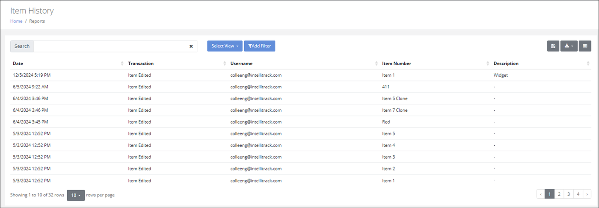
Task: Click the Item 2 cell
Action: [x=388, y=169]
